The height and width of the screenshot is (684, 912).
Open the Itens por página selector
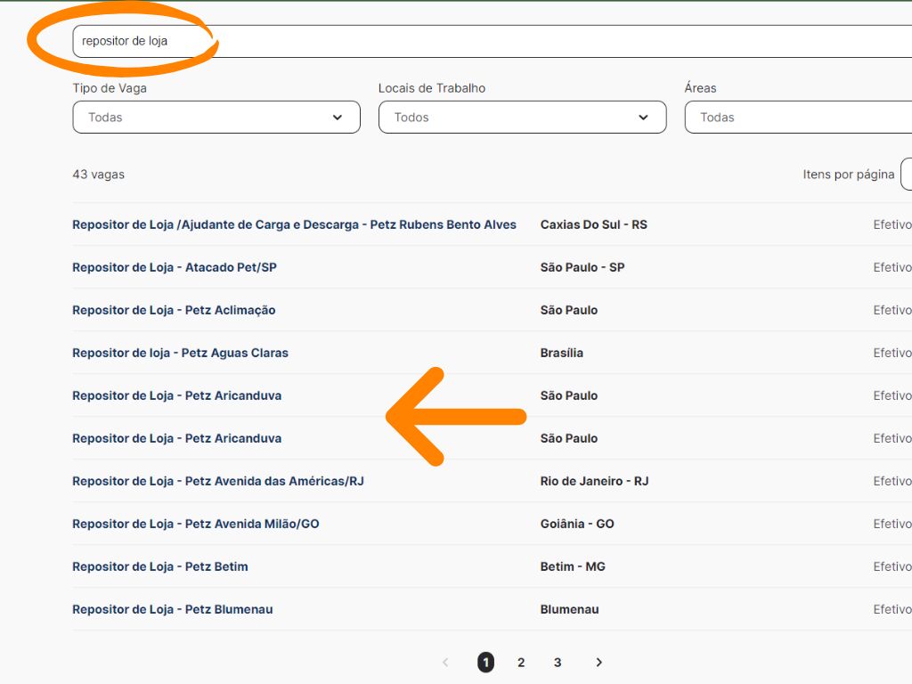click(x=906, y=174)
